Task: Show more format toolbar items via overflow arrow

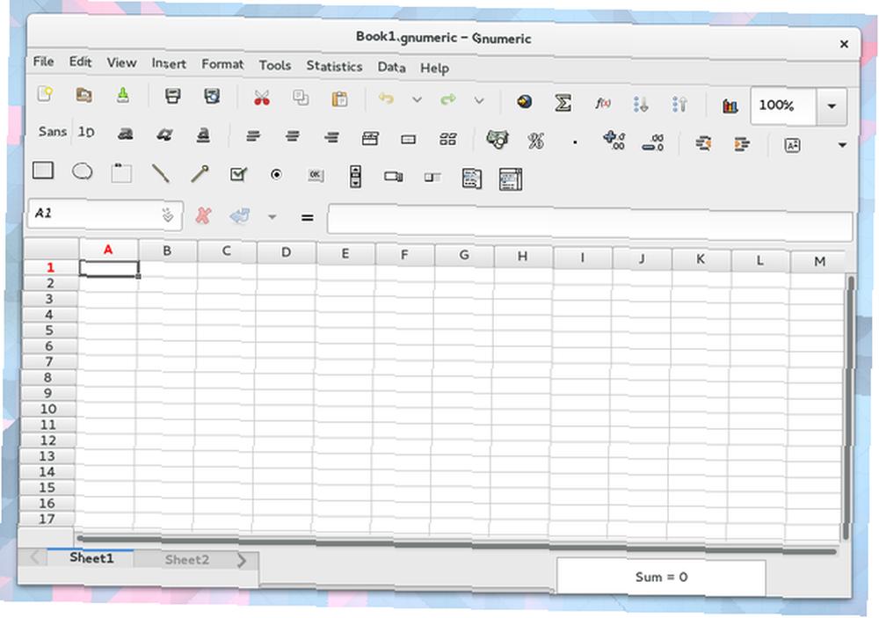Action: tap(842, 146)
